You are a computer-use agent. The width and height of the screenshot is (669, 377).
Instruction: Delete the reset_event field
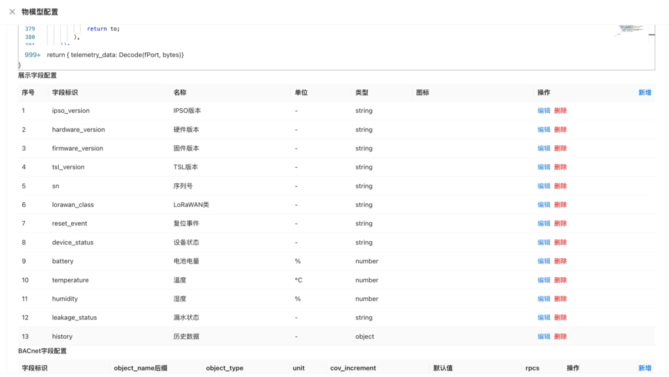[x=561, y=224]
